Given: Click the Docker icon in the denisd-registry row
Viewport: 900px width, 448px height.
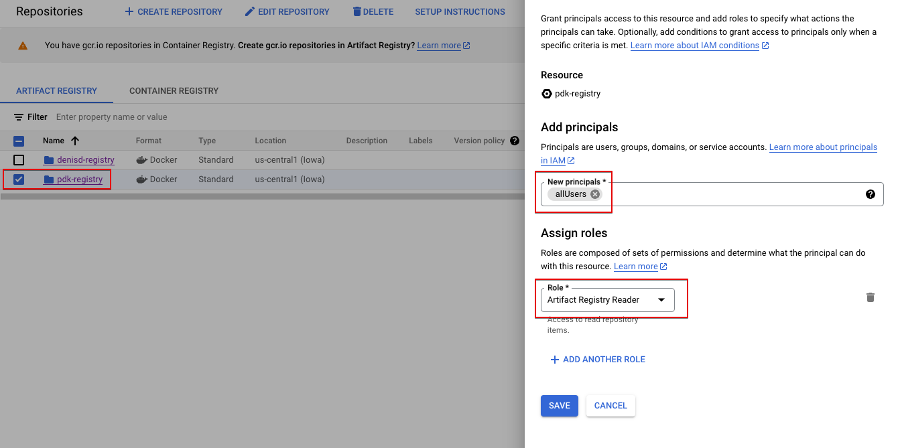Looking at the screenshot, I should [141, 160].
